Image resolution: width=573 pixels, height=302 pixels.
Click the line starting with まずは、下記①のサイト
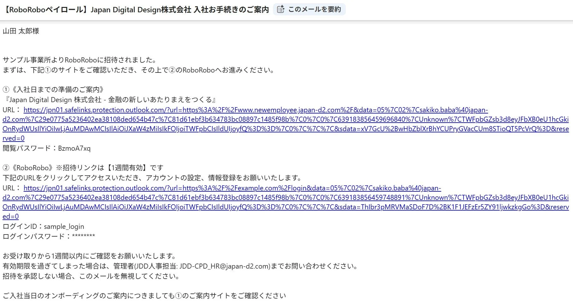(x=139, y=70)
